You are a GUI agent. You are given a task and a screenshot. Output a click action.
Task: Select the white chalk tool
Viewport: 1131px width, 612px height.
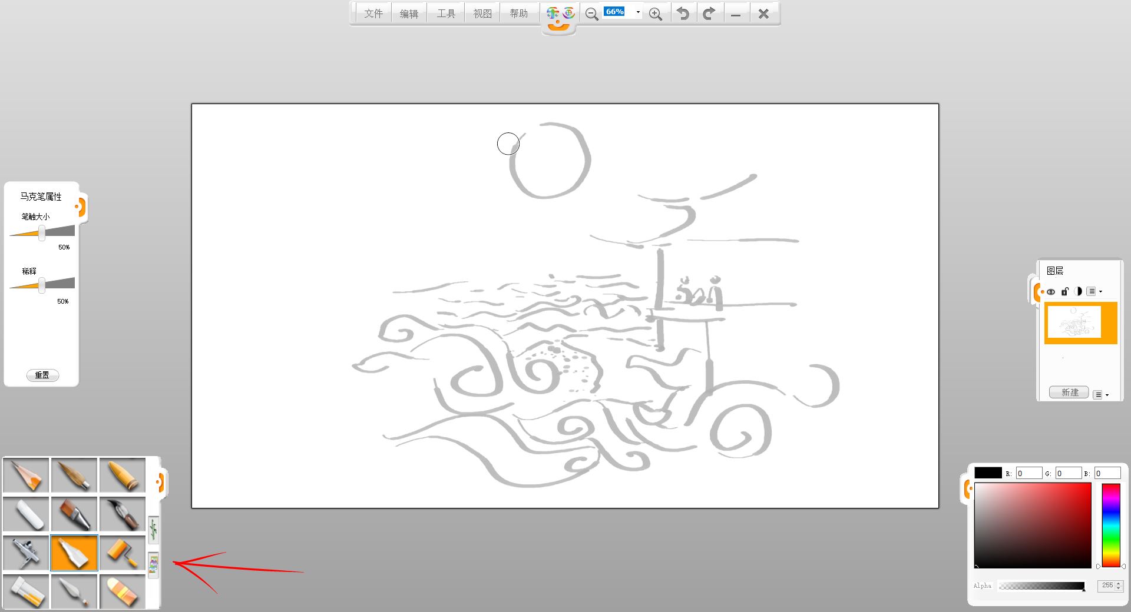[x=27, y=514]
